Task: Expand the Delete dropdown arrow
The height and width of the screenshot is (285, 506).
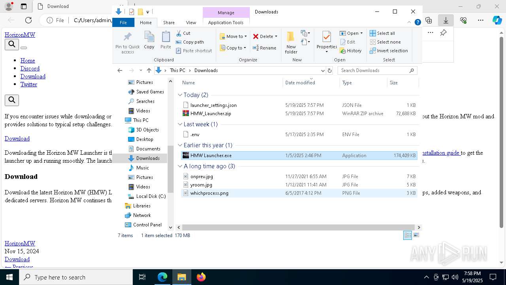Action: [276, 36]
